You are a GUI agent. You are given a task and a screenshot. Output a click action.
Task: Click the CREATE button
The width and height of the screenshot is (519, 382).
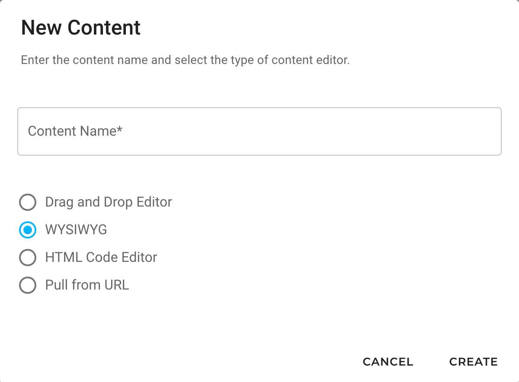click(474, 362)
